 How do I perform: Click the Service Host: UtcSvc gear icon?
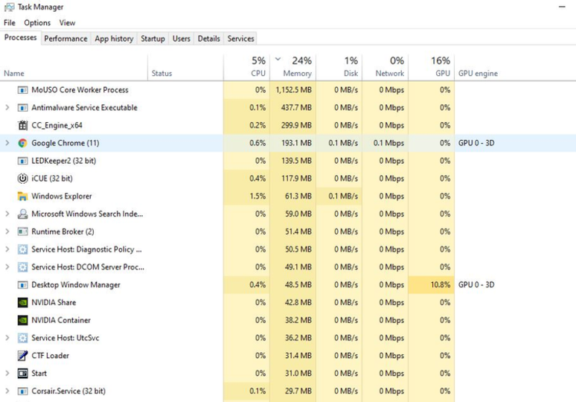pyautogui.click(x=22, y=338)
